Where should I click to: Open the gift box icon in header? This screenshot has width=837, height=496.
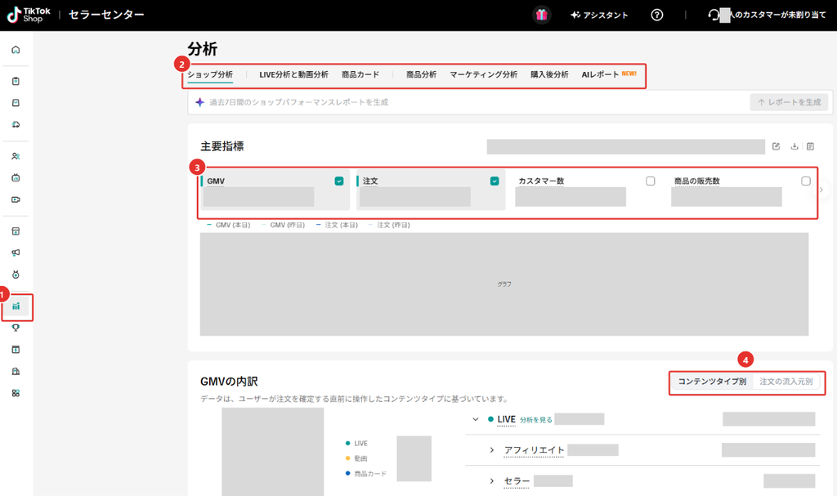pyautogui.click(x=541, y=15)
